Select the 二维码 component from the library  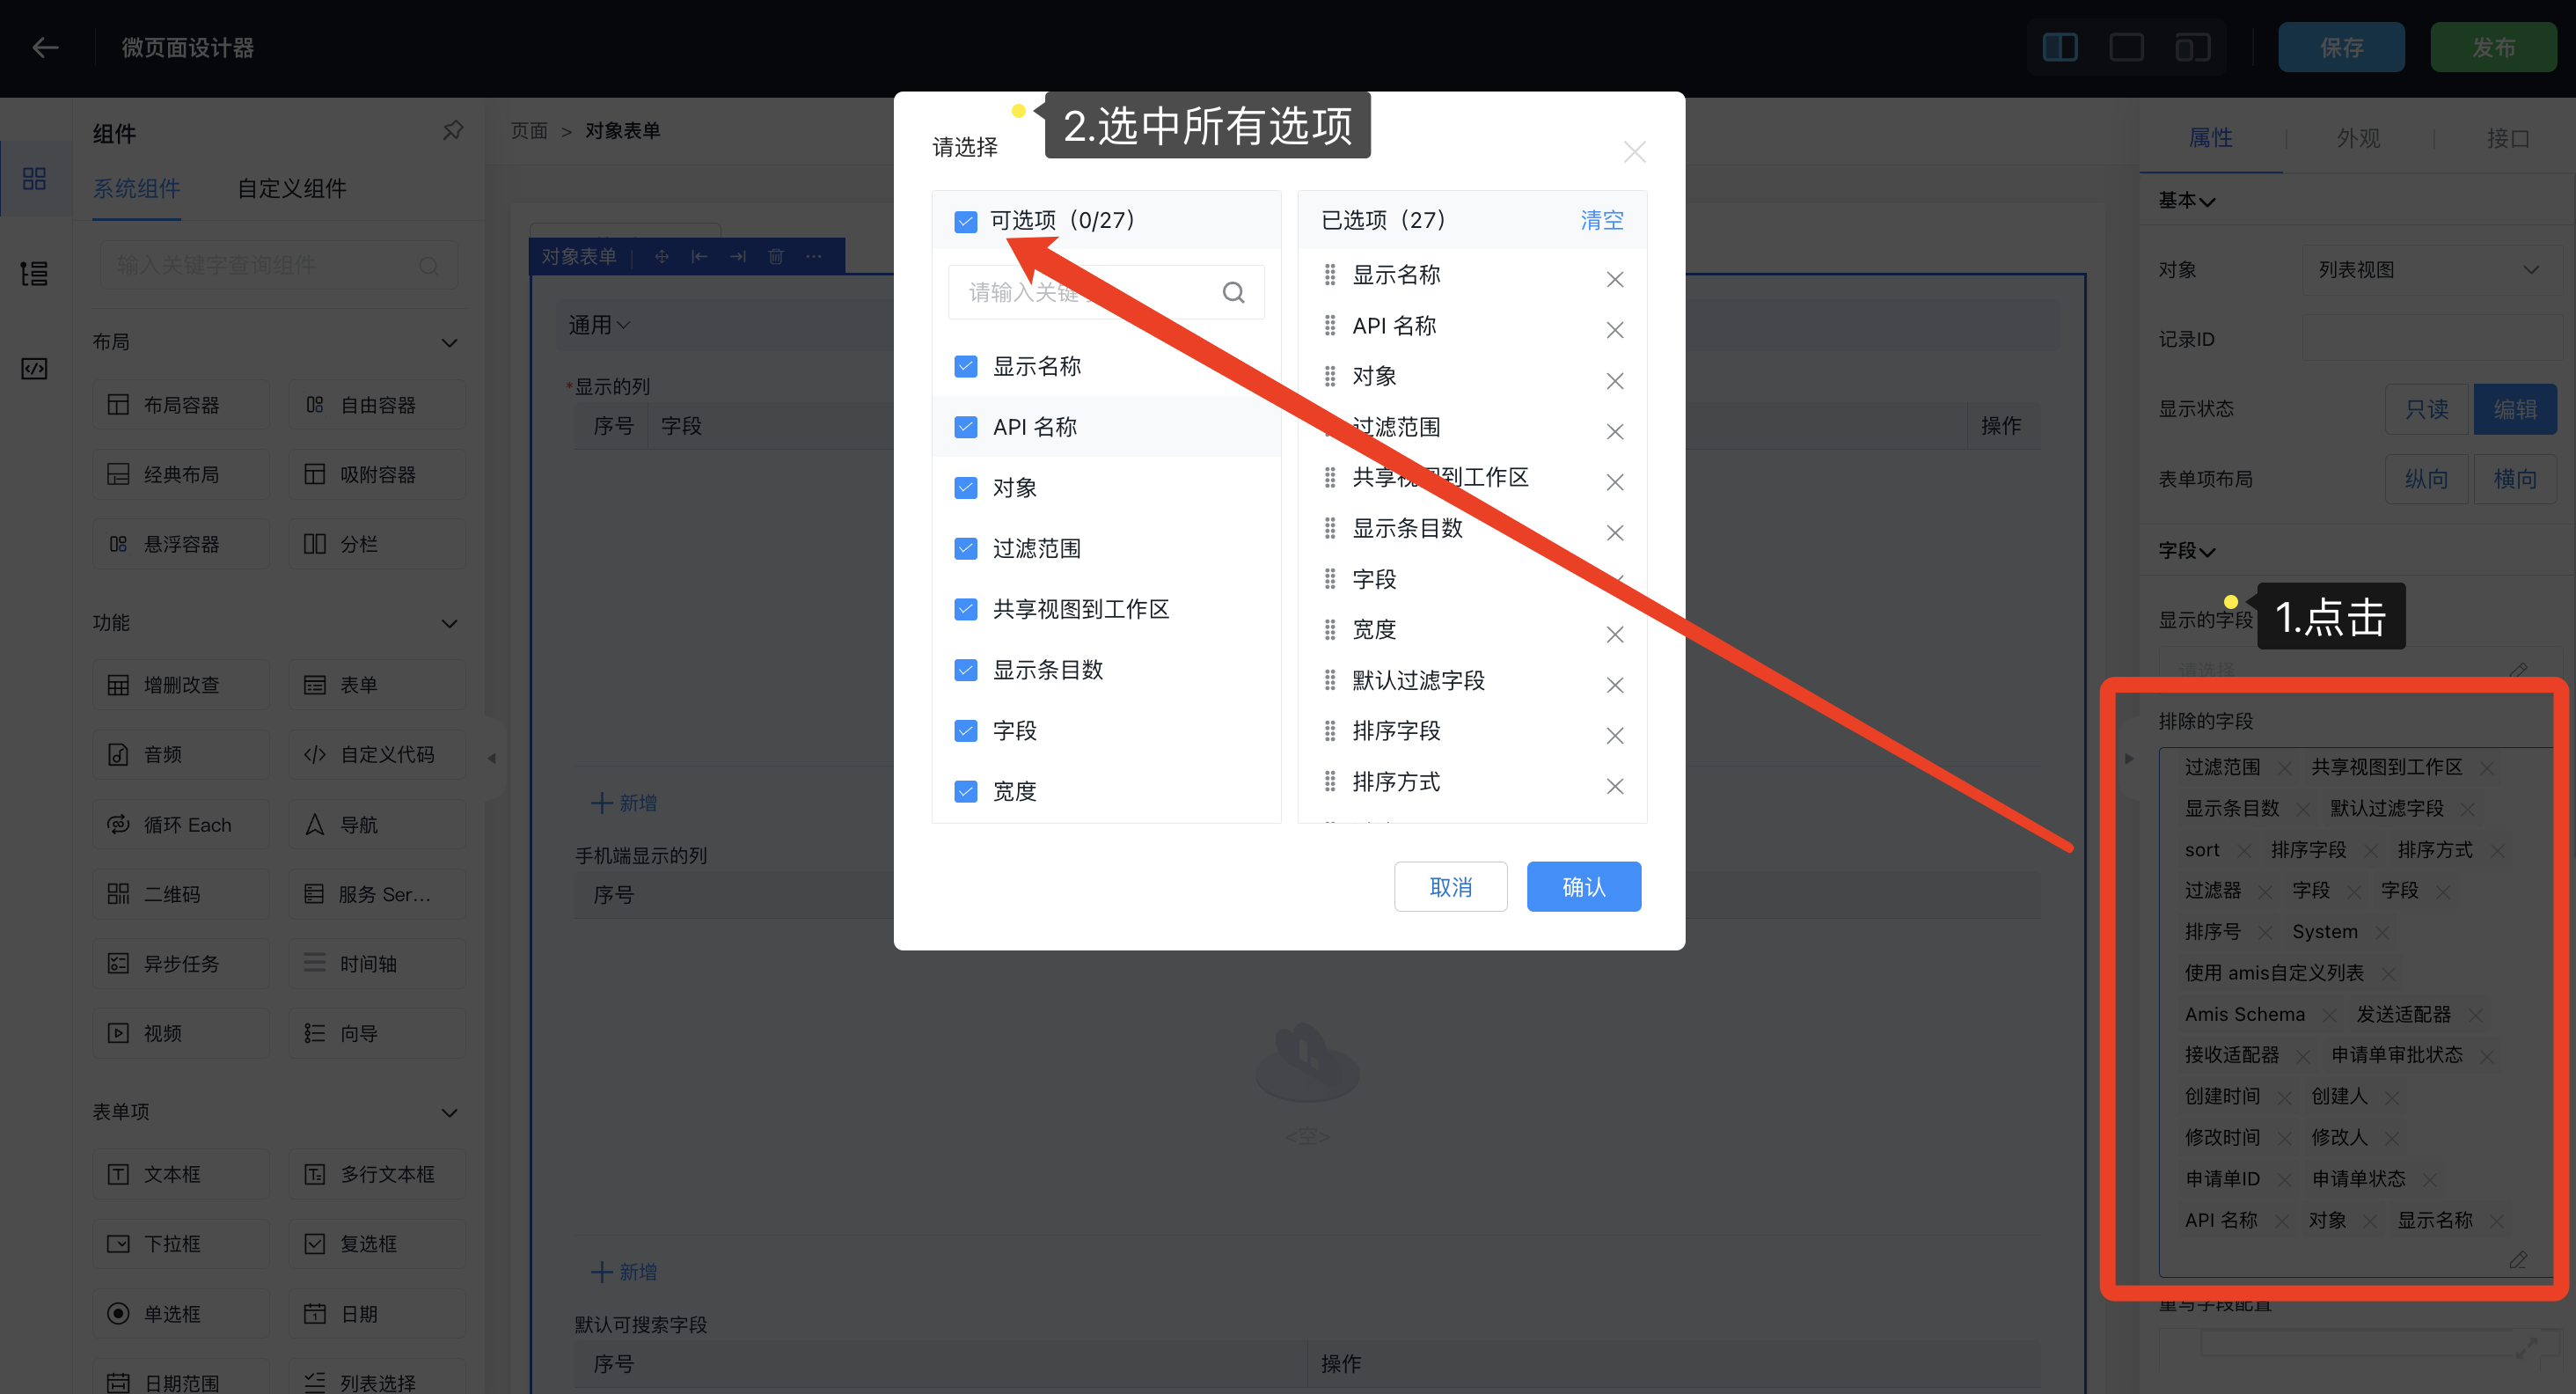[180, 893]
